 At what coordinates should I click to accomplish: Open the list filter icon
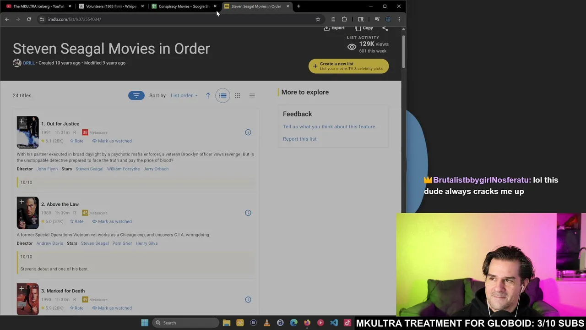tap(136, 95)
